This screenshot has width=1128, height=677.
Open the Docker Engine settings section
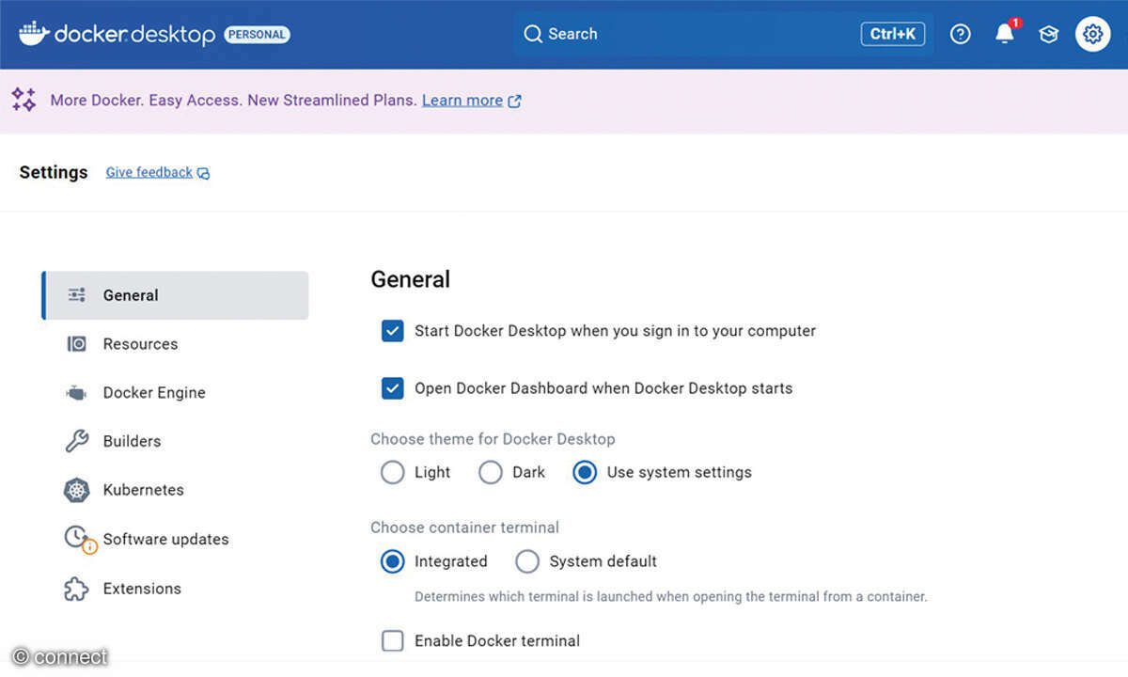click(175, 393)
